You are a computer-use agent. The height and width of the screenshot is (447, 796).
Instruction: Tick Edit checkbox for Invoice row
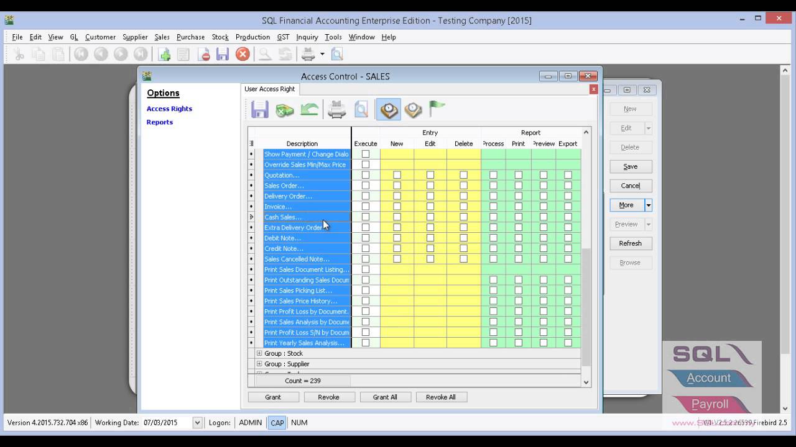(430, 207)
